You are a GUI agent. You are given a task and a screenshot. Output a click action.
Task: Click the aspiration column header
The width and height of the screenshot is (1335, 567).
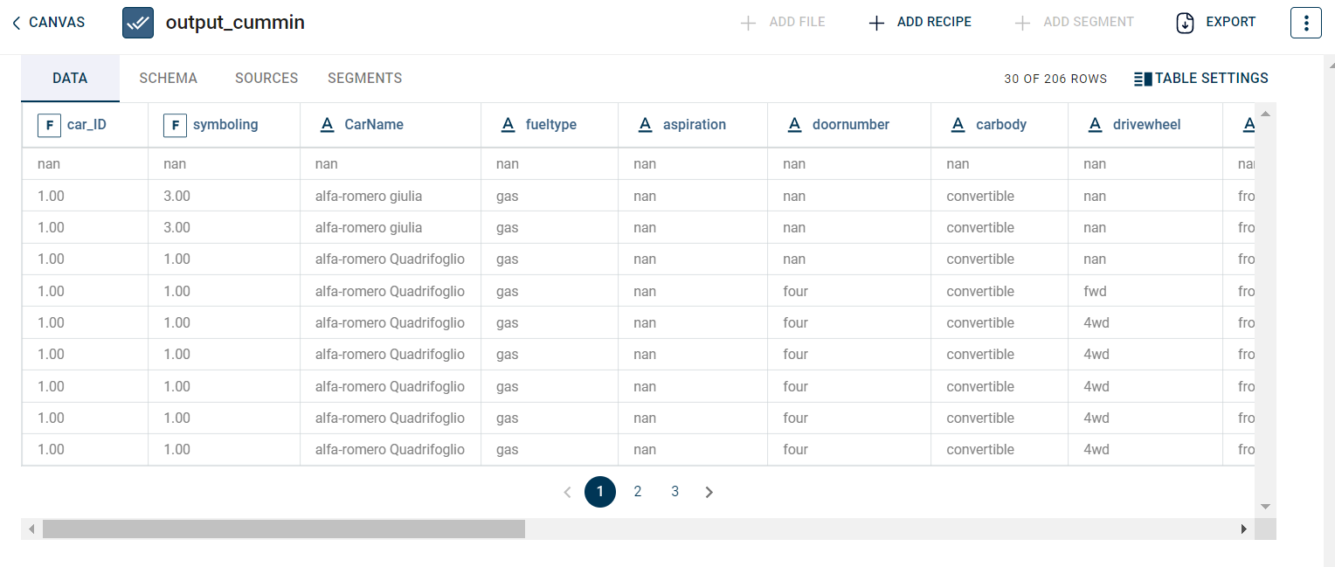694,125
